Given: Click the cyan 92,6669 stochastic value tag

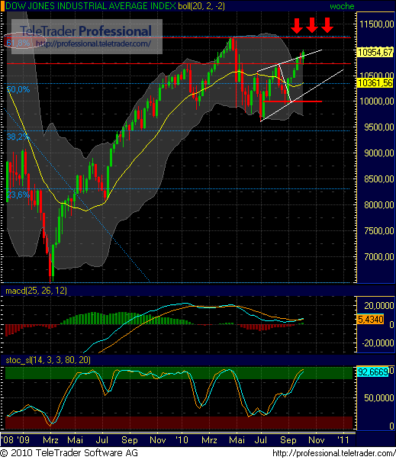Looking at the screenshot, I should (373, 372).
